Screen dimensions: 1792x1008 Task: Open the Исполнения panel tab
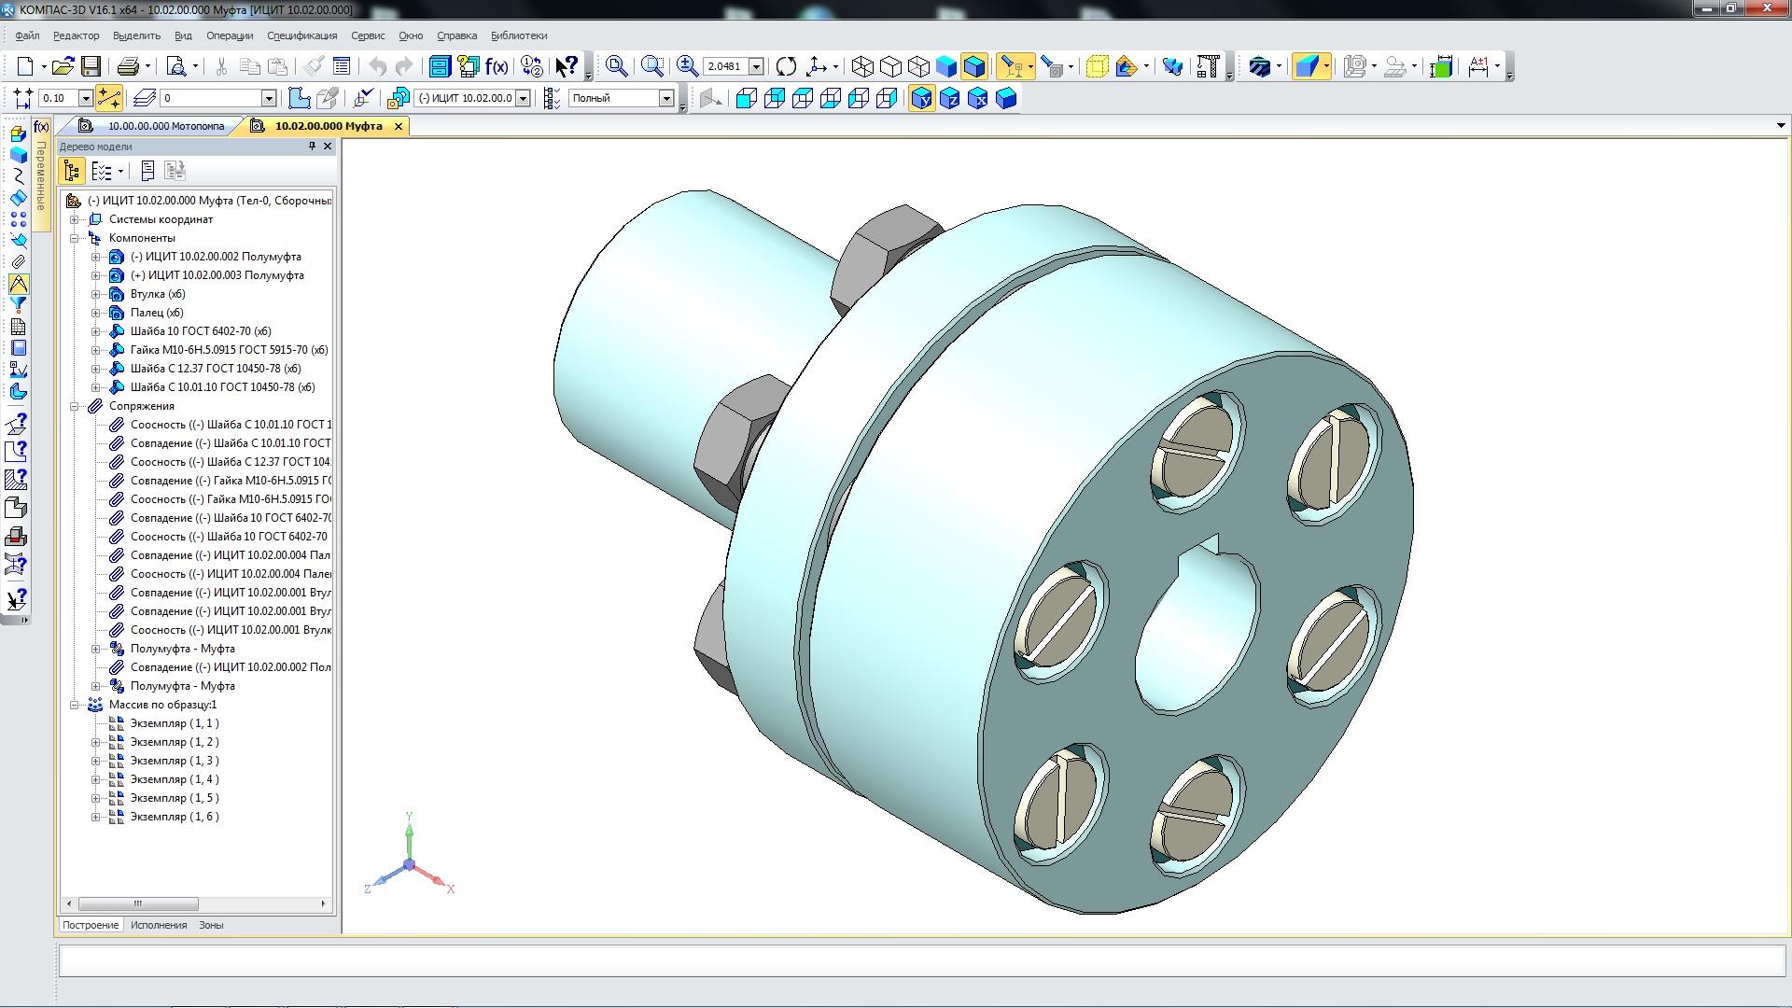click(159, 925)
